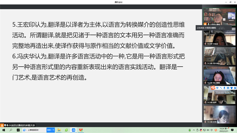This screenshot has width=237, height=133.
Task: Click the Sogou input method S logo
Action: coord(213,88)
